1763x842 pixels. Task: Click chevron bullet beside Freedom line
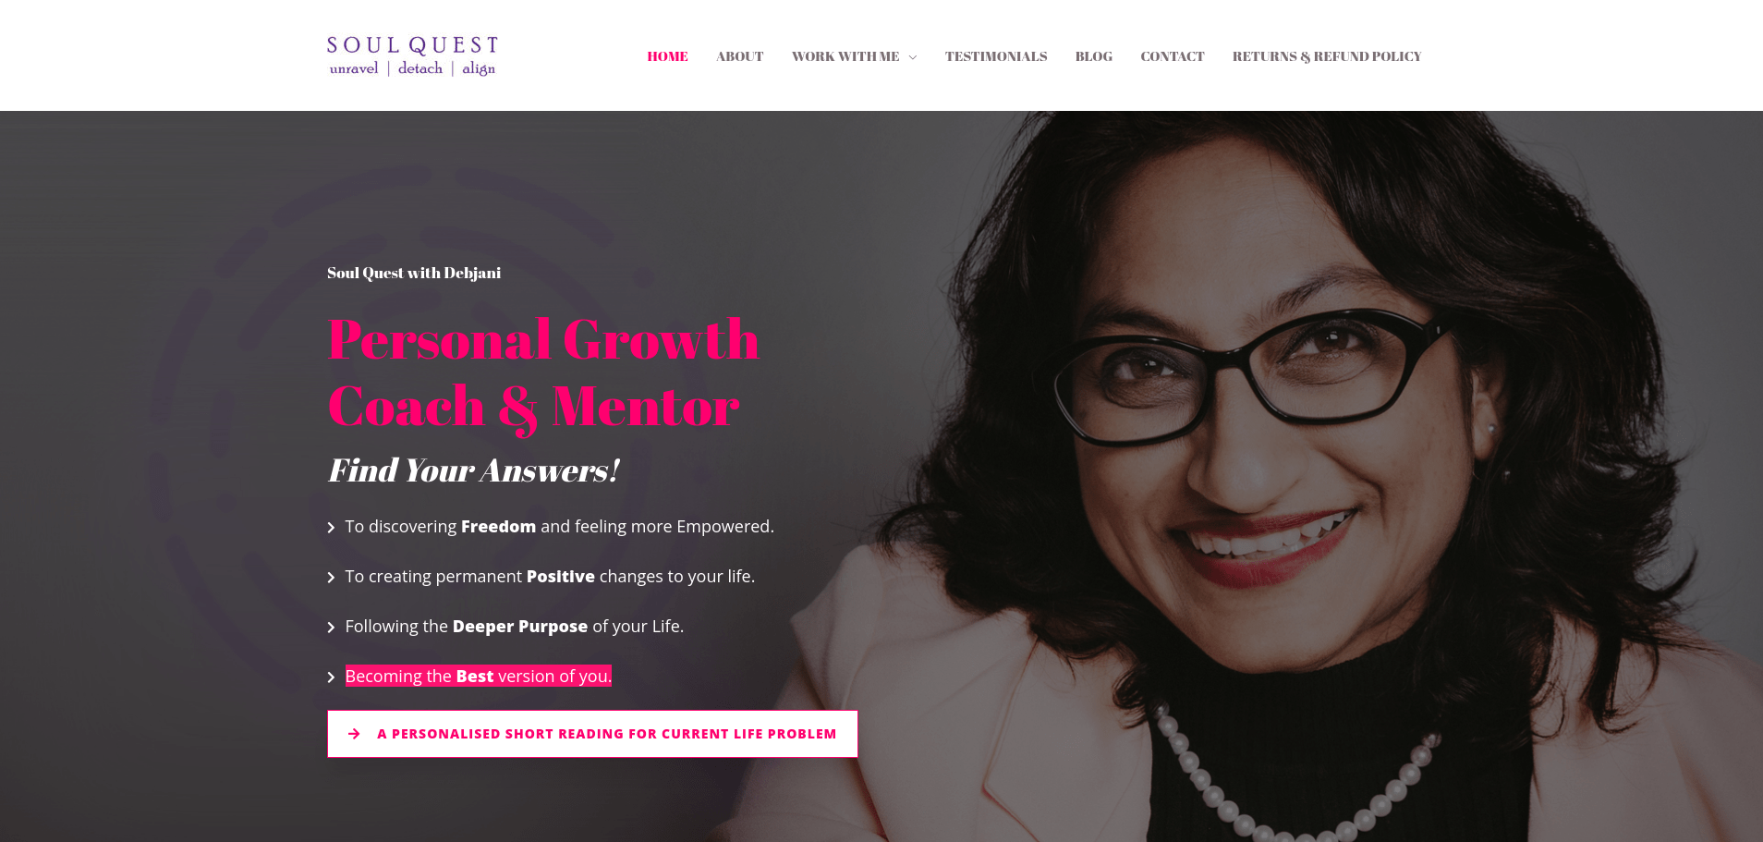pyautogui.click(x=331, y=528)
